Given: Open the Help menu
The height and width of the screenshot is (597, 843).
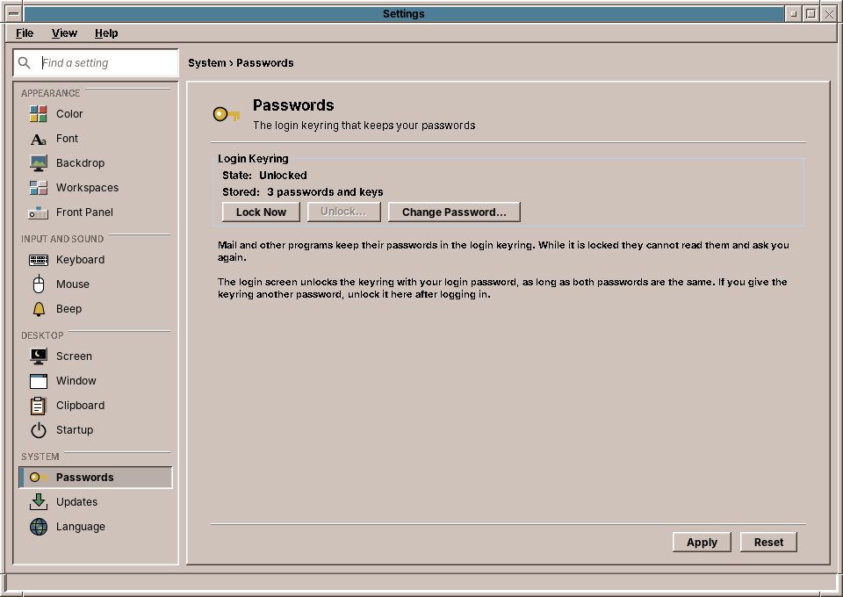Looking at the screenshot, I should point(106,33).
